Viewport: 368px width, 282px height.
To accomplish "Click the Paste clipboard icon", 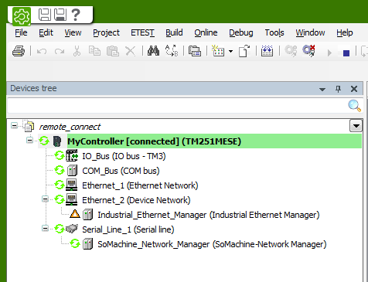I will click(113, 51).
